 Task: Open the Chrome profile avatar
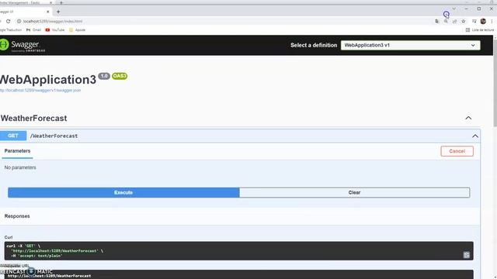click(483, 21)
